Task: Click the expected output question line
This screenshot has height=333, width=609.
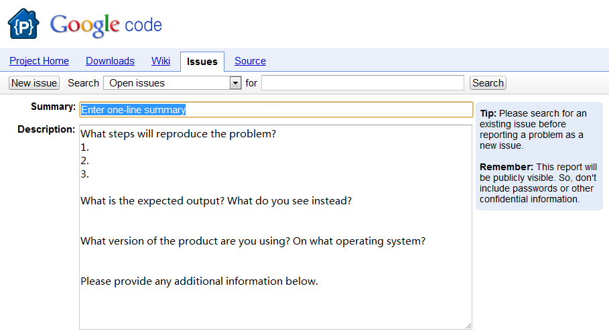Action: (216, 201)
